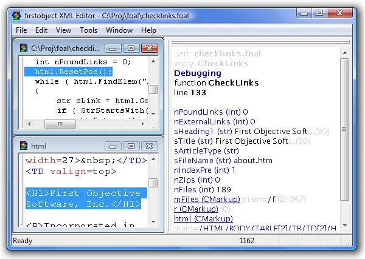
Task: Open the r (CMarkup) variable link
Action: 196,209
